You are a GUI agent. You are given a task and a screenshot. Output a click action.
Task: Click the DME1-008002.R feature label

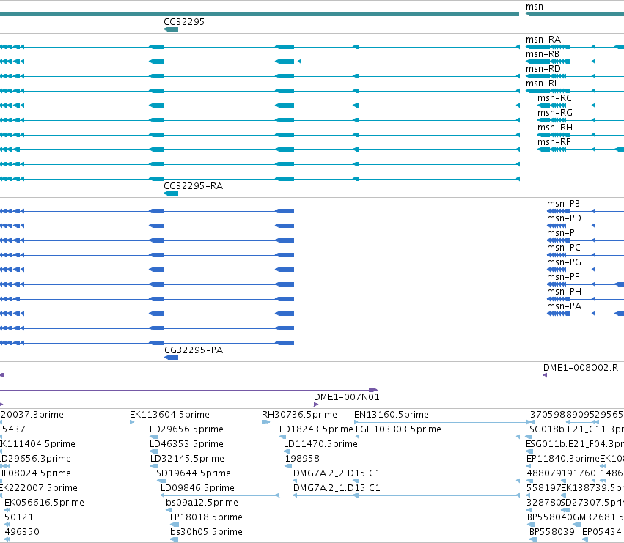[x=581, y=368]
